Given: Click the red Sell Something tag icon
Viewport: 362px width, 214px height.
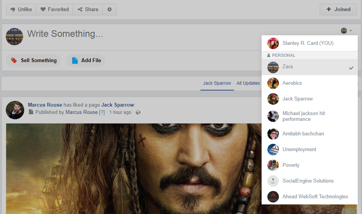Looking at the screenshot, I should 14,61.
